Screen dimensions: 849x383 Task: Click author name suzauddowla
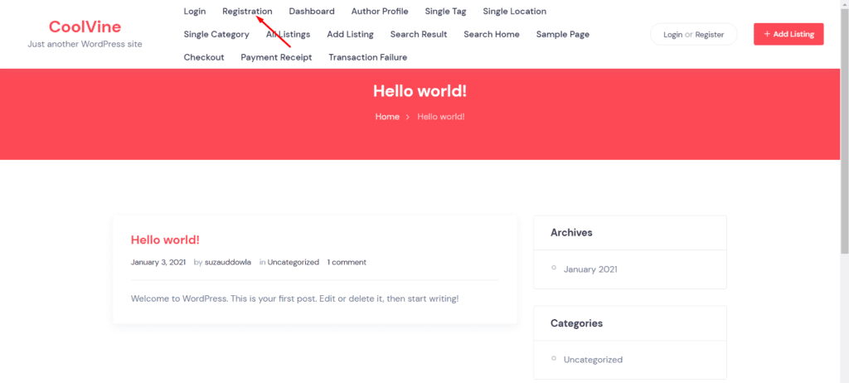point(228,262)
